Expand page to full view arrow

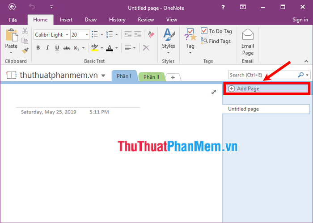click(x=214, y=92)
